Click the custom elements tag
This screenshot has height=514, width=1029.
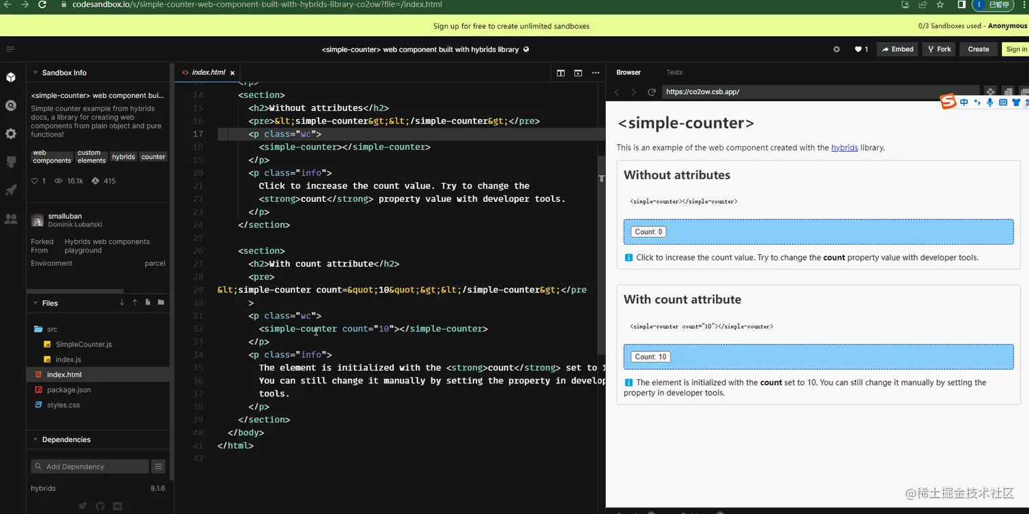(91, 157)
